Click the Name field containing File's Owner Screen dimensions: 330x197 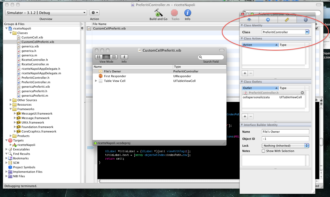285,132
